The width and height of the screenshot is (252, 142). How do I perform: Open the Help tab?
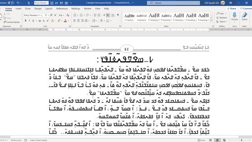tap(106, 9)
